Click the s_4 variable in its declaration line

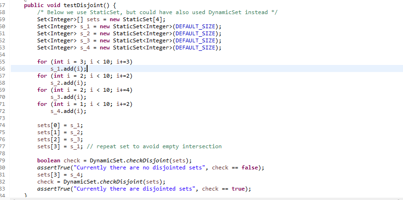pos(85,48)
